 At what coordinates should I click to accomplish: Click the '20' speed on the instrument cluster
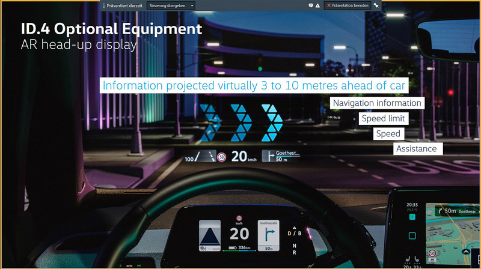pyautogui.click(x=239, y=234)
